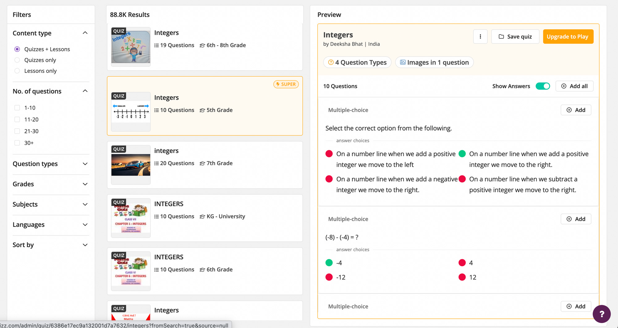Click the plus icon in Add all
The height and width of the screenshot is (328, 618).
point(564,86)
